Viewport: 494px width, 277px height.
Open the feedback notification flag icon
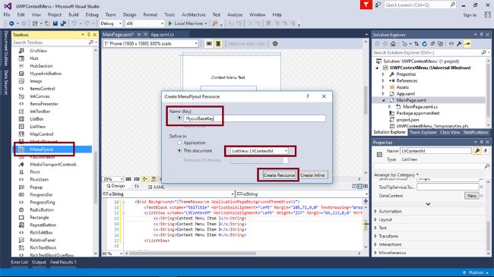click(x=366, y=5)
